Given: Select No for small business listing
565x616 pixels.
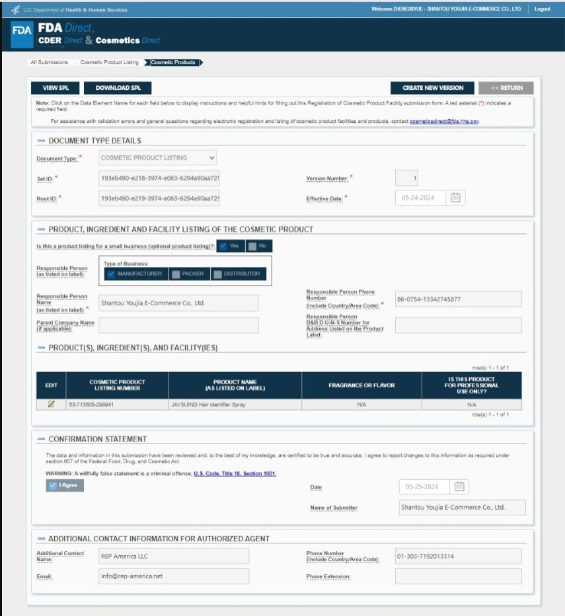Looking at the screenshot, I should coord(258,246).
